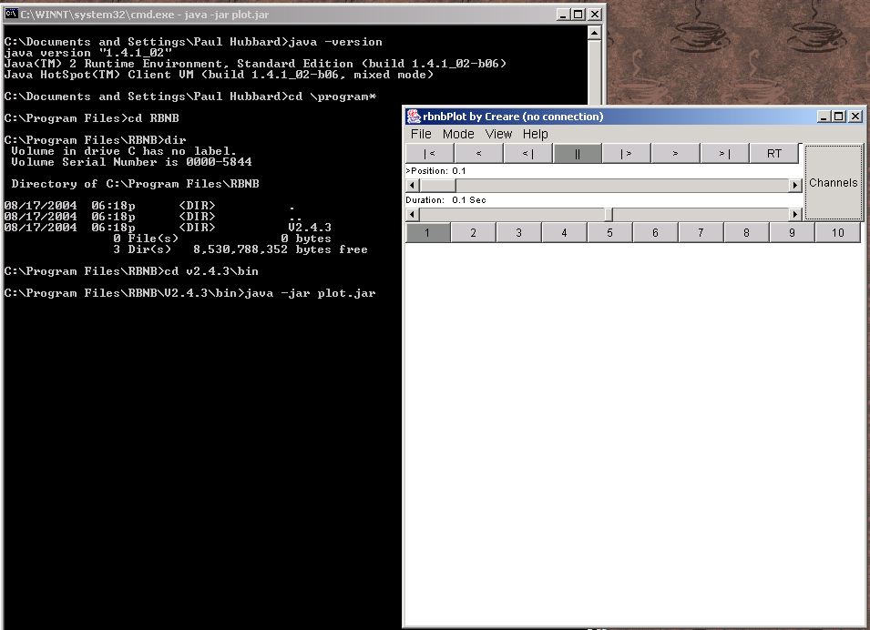Pause data playback with the || control
870x630 pixels.
click(x=577, y=153)
